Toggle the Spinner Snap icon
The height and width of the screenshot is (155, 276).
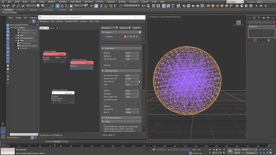point(116,6)
